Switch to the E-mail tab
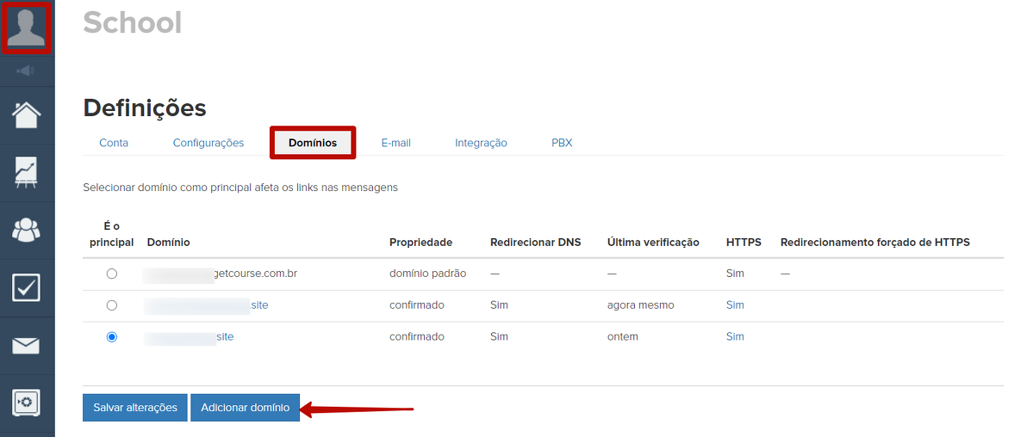This screenshot has height=437, width=1033. [395, 143]
